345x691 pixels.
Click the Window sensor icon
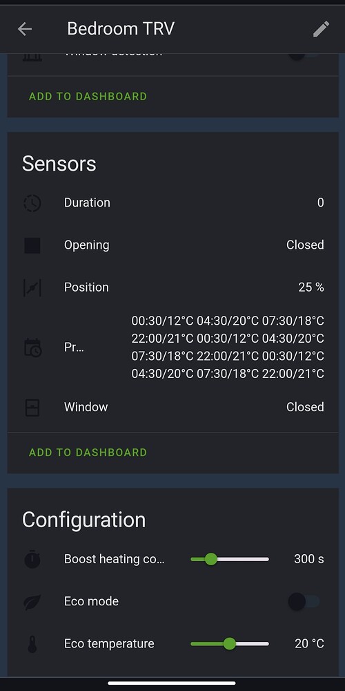(x=32, y=408)
